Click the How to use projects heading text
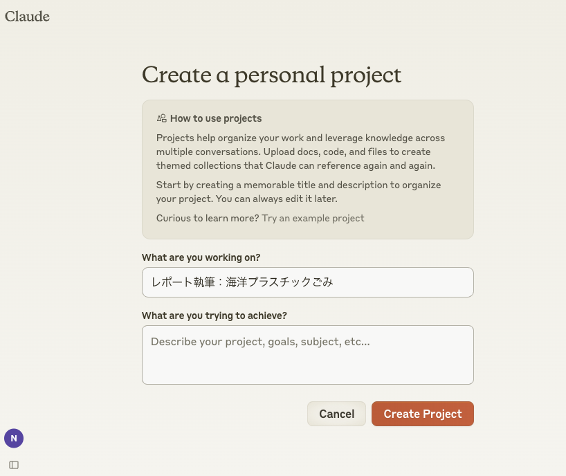The height and width of the screenshot is (476, 566). [216, 118]
